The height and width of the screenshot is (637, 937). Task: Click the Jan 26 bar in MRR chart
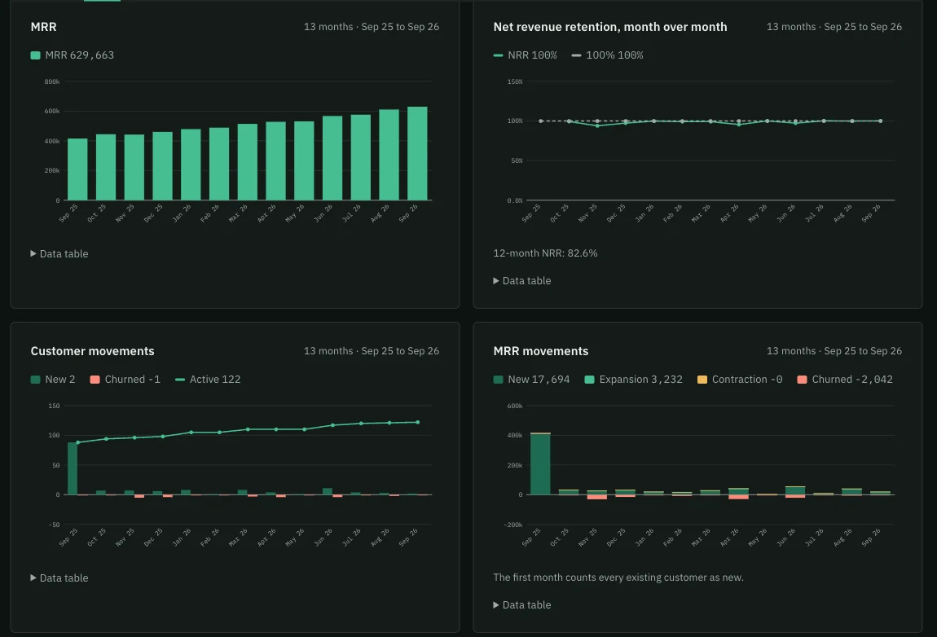tap(191, 165)
